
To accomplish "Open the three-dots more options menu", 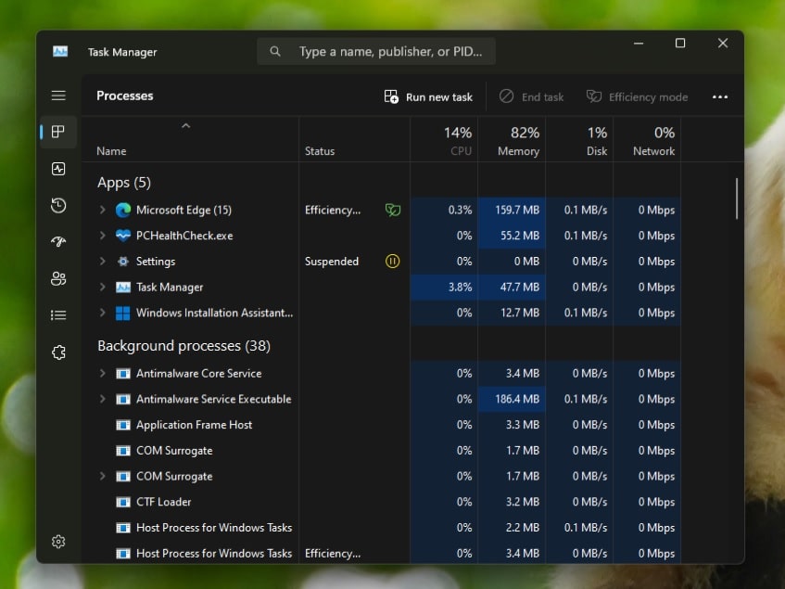I will (720, 96).
